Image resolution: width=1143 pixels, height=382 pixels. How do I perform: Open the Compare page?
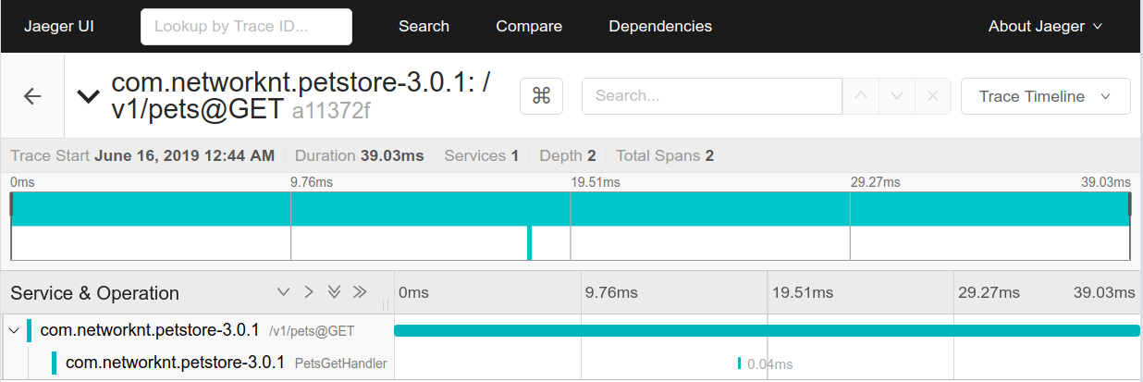(x=529, y=26)
